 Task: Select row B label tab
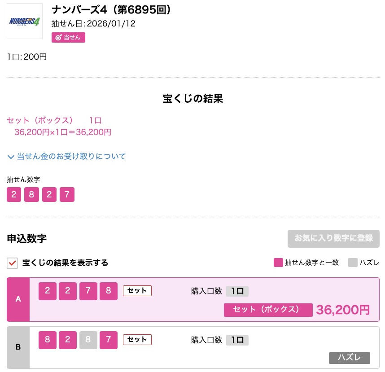[18, 347]
